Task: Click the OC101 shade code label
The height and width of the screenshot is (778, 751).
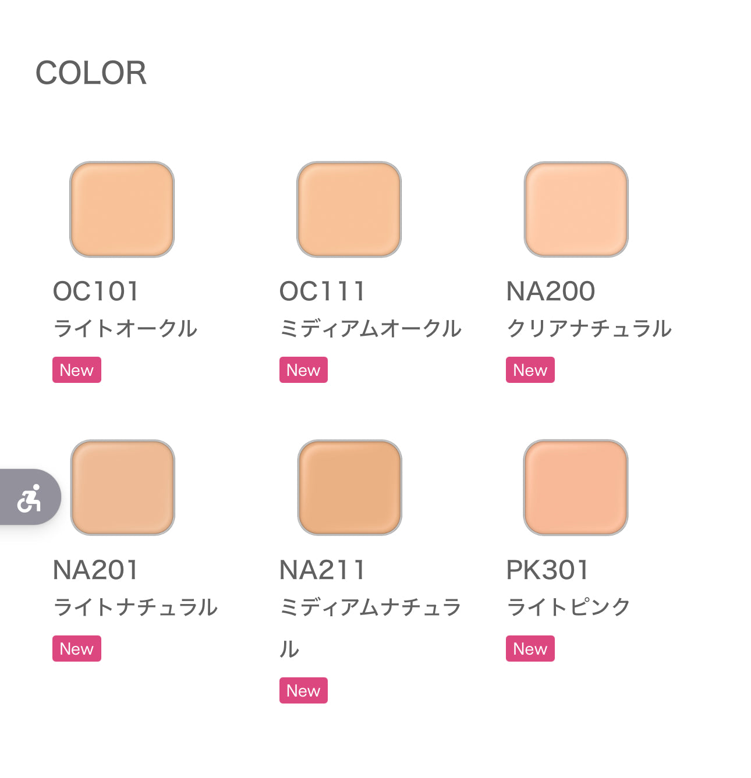Action: [96, 292]
